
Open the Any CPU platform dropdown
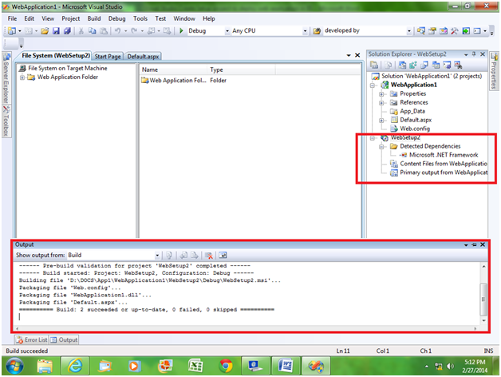pos(305,31)
